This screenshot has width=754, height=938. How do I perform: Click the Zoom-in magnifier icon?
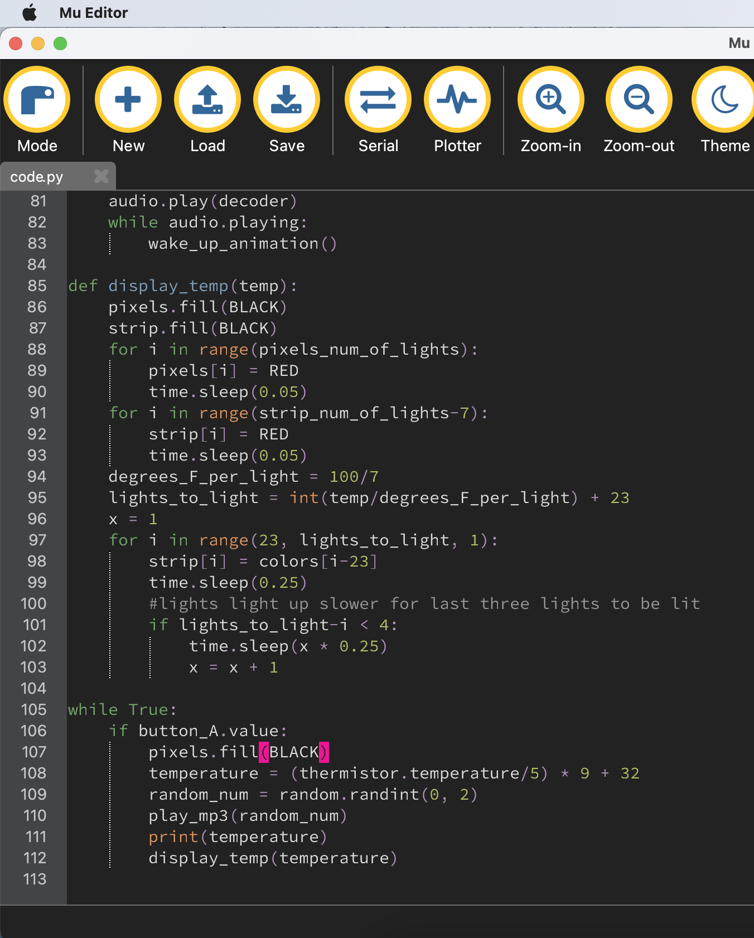pyautogui.click(x=551, y=100)
